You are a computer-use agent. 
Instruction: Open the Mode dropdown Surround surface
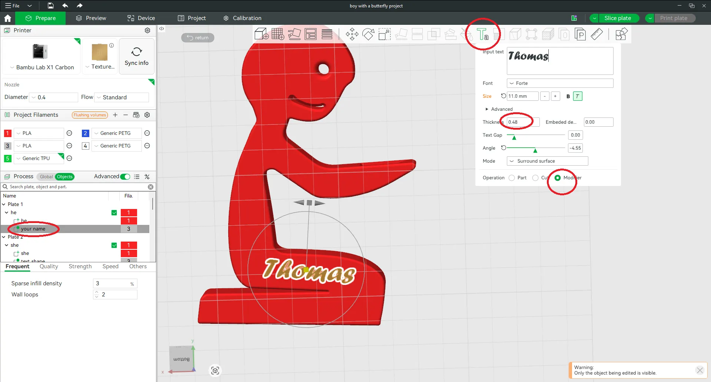click(547, 161)
